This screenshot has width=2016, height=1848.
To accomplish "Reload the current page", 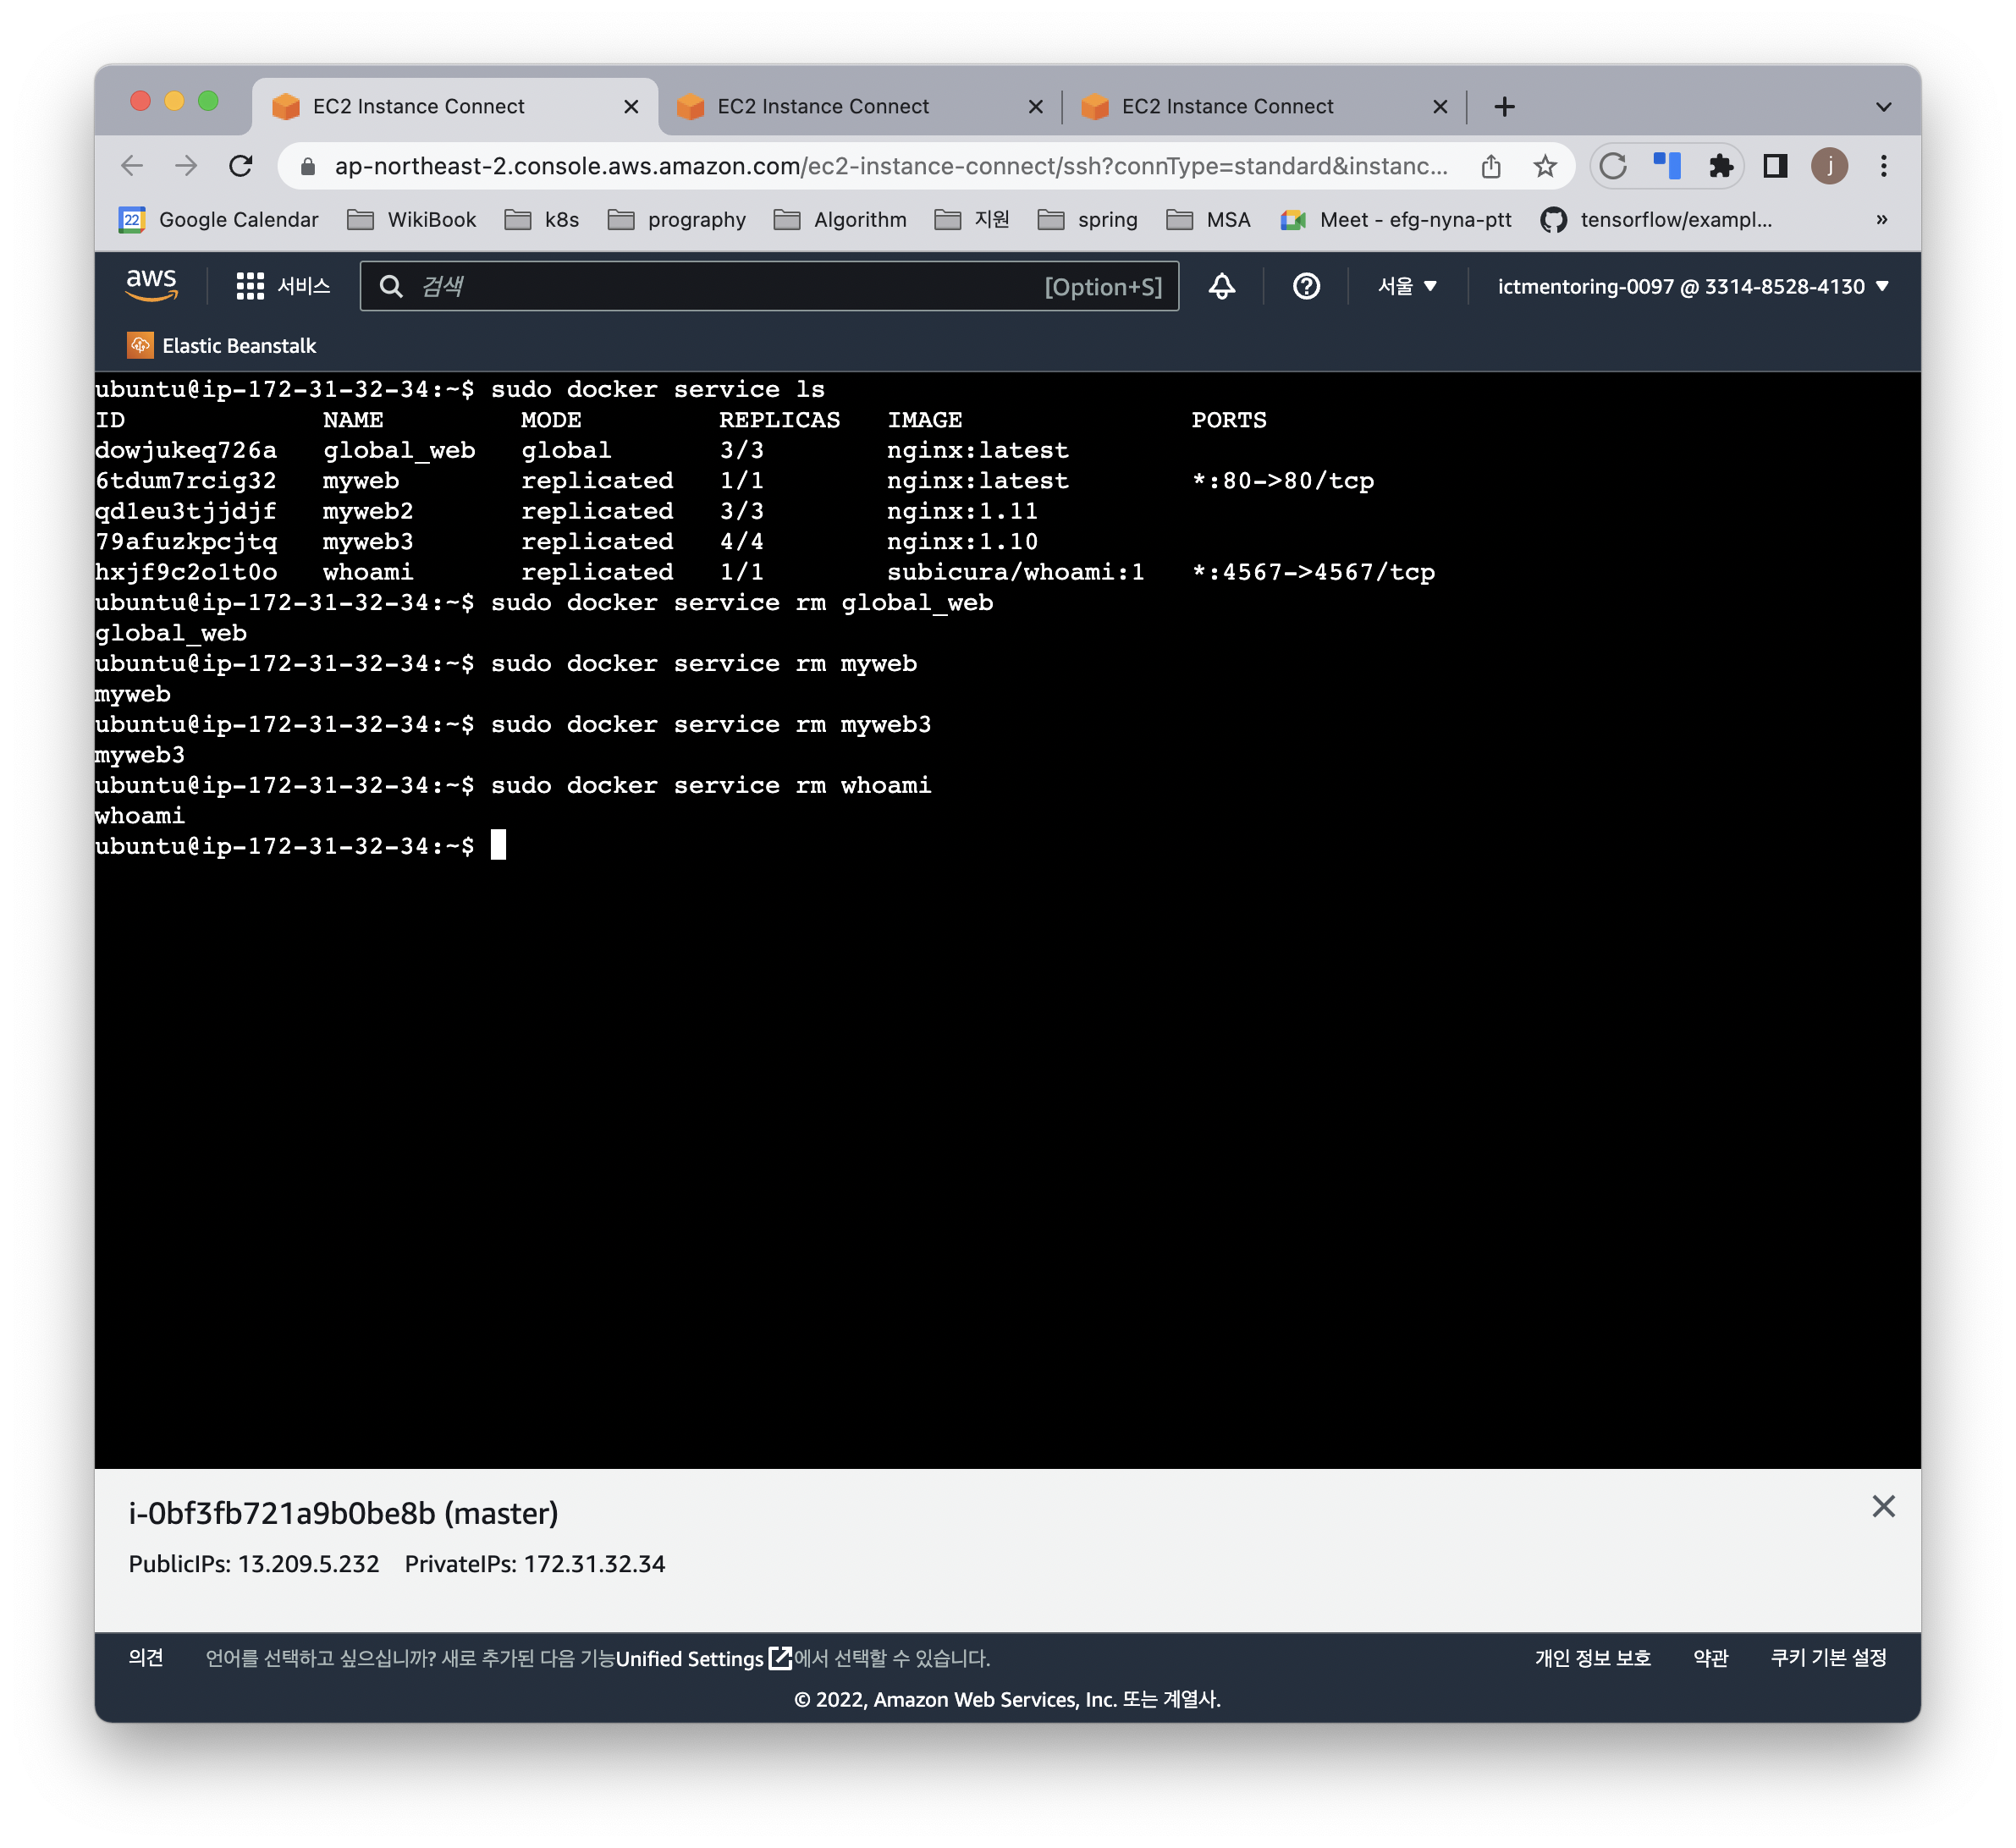I will (x=240, y=166).
